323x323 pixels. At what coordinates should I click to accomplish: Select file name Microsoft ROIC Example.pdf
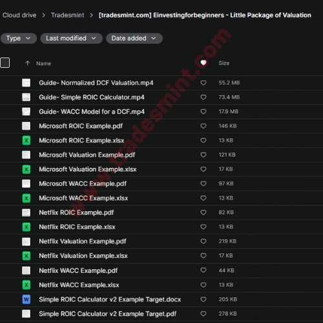[81, 126]
